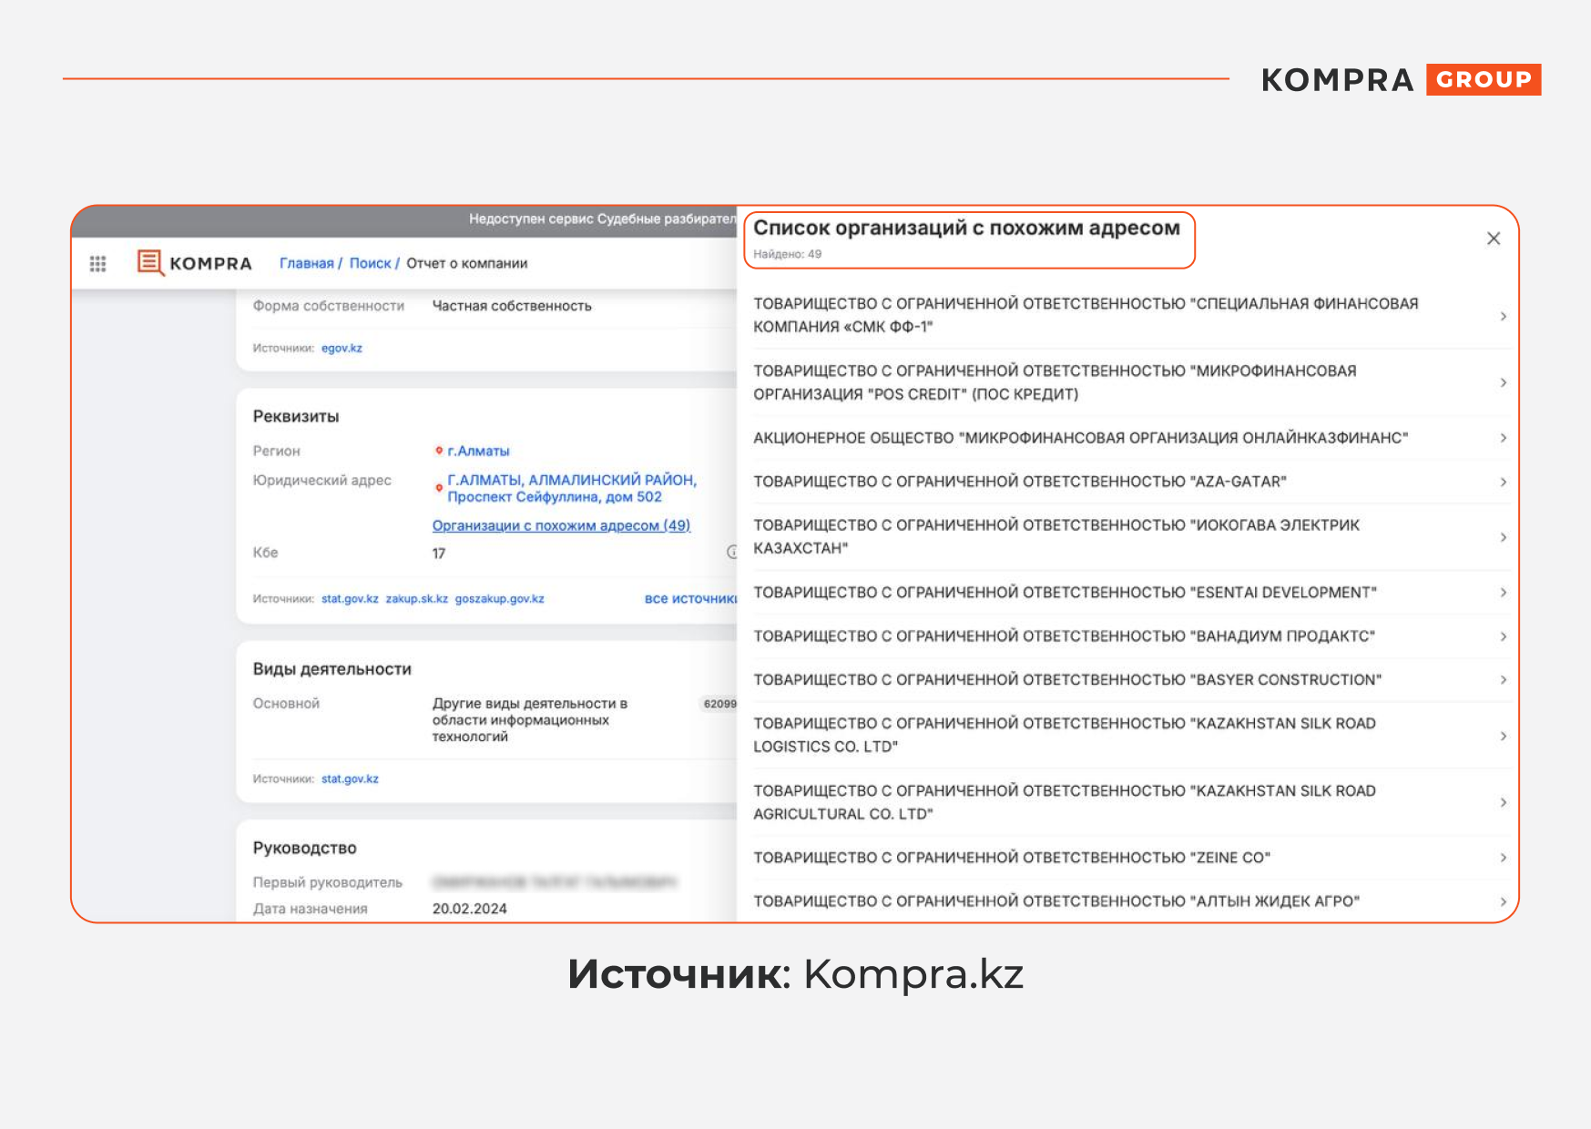The width and height of the screenshot is (1591, 1129).
Task: Open chevron for СМК ФФ-1 company
Action: point(1503,316)
